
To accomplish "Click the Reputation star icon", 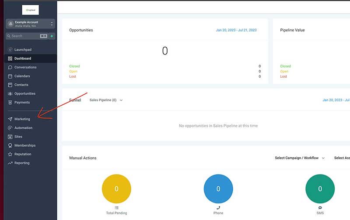I will coord(10,154).
